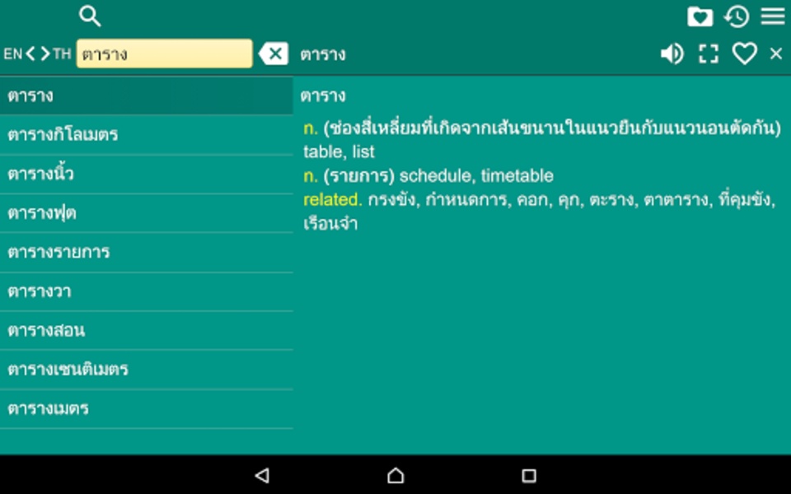Select the EN language label
The width and height of the screenshot is (791, 494).
[12, 54]
